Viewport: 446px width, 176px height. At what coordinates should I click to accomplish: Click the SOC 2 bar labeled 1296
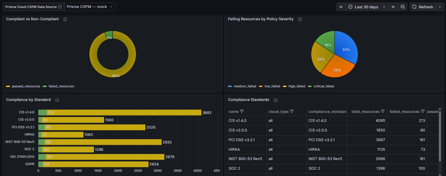(68, 149)
